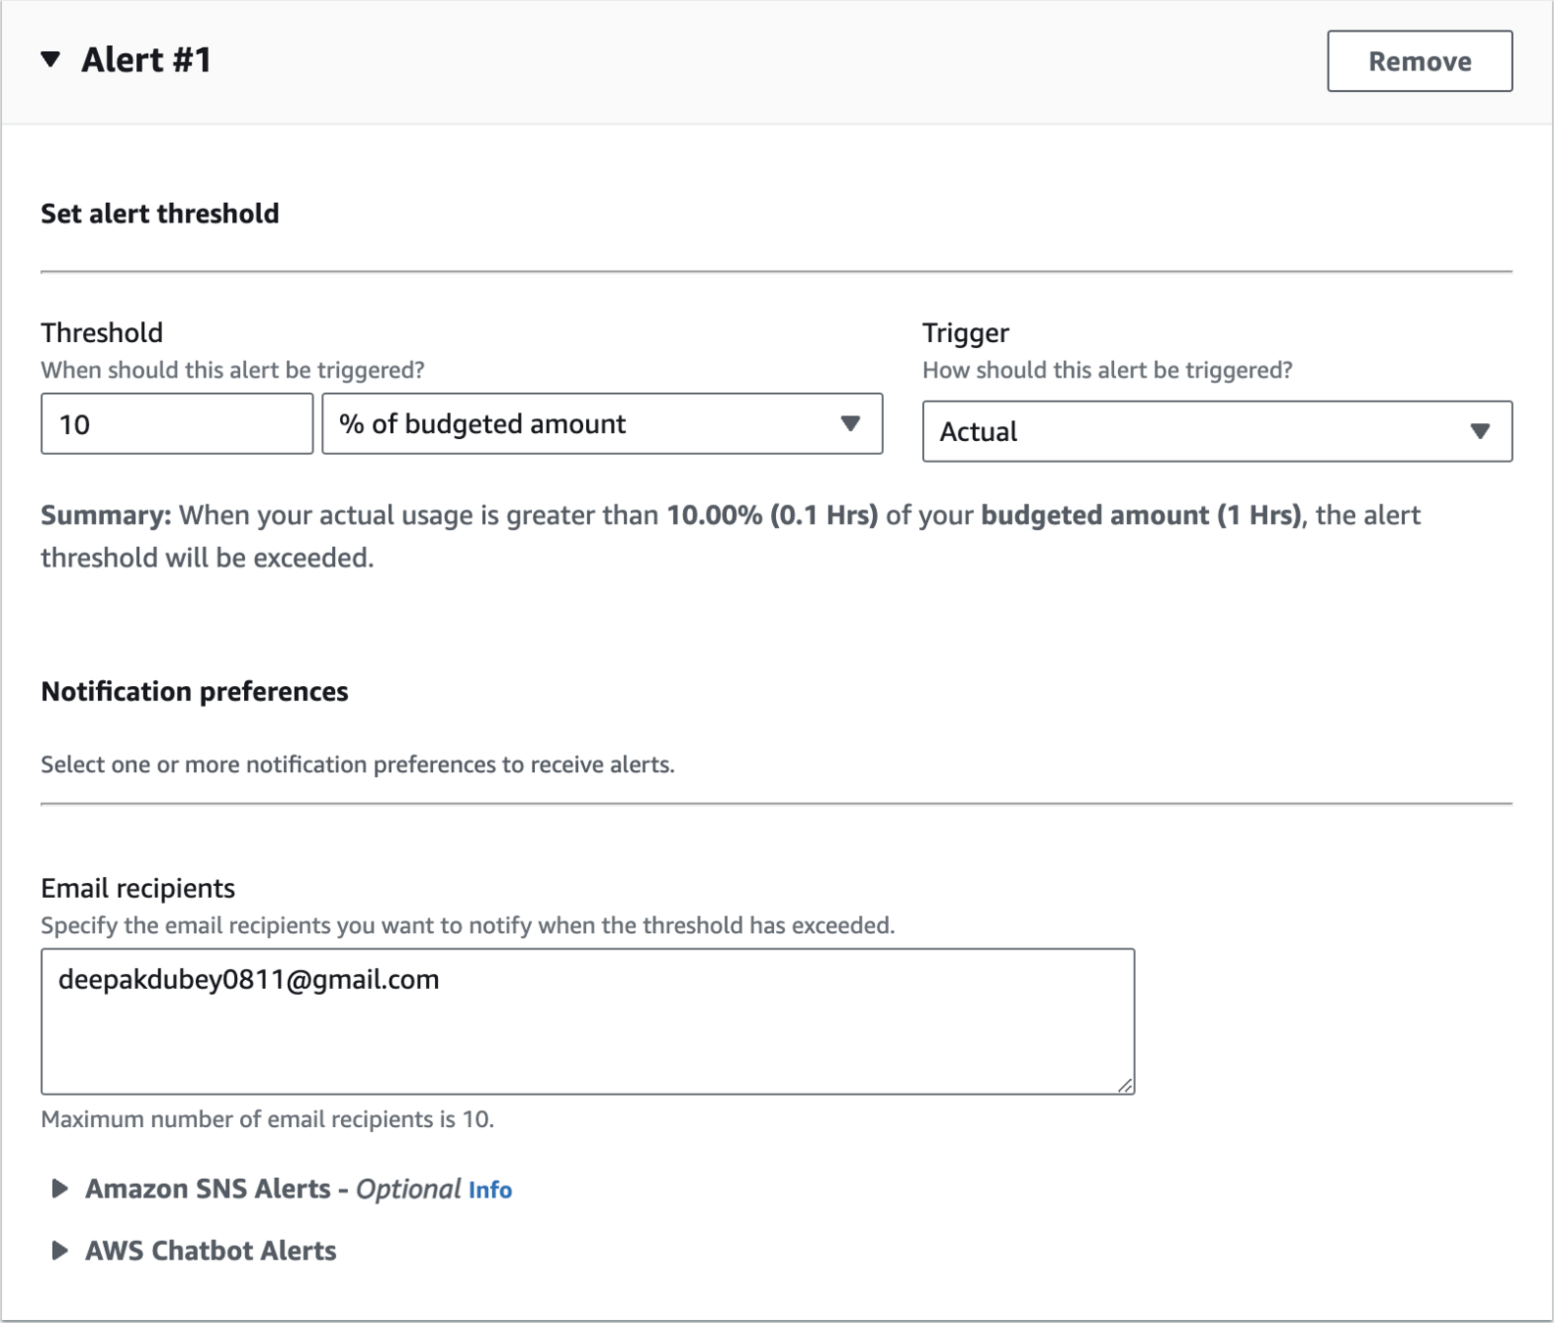Click the "Notification preferences" heading
Viewport: 1554px width, 1323px height.
pos(194,692)
